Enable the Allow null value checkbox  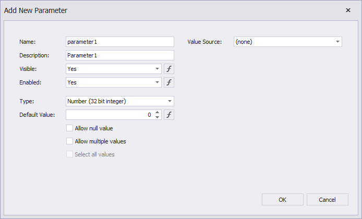(70, 128)
